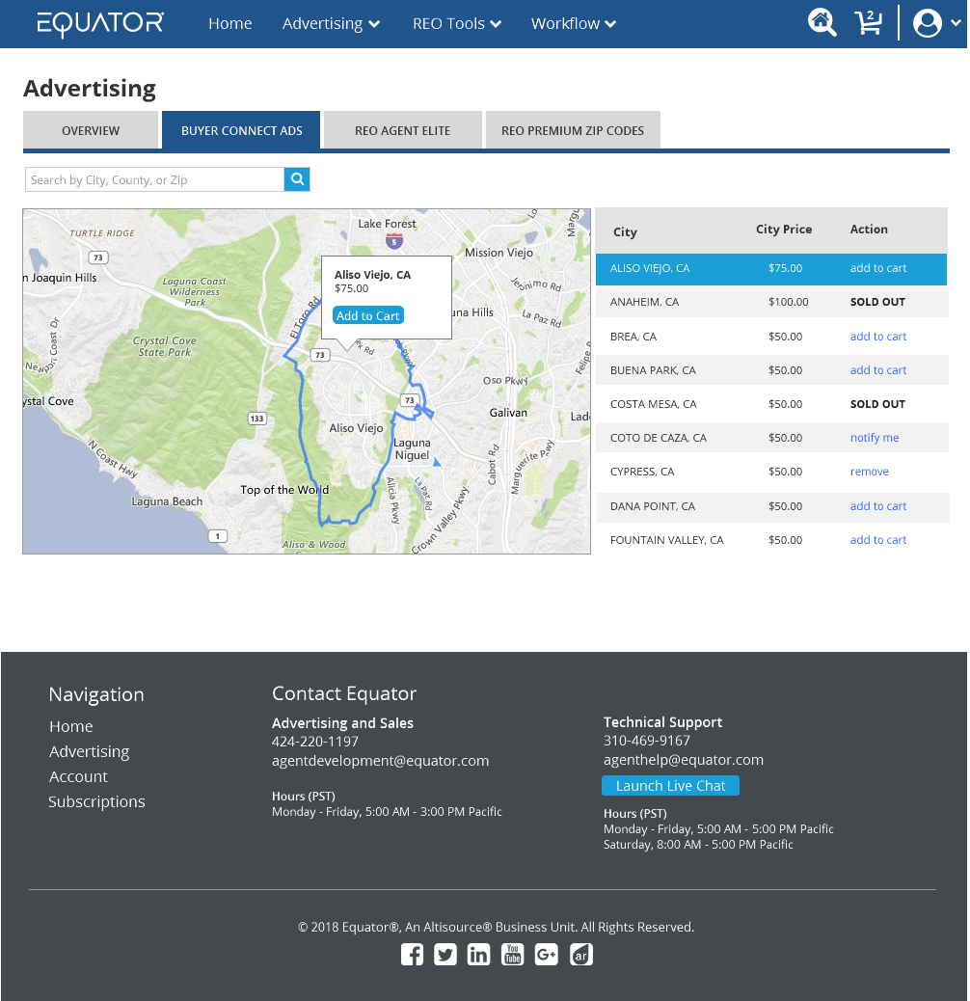Screen dimensions: 970x1001
Task: Open Equator's Twitter page icon
Action: [445, 955]
